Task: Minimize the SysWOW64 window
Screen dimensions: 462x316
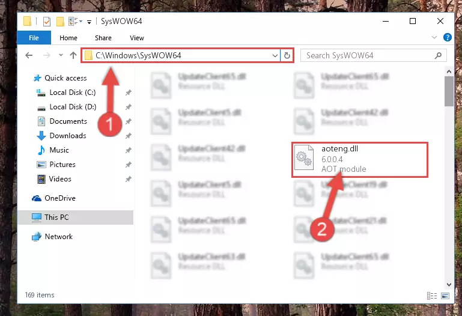Action: click(386, 21)
